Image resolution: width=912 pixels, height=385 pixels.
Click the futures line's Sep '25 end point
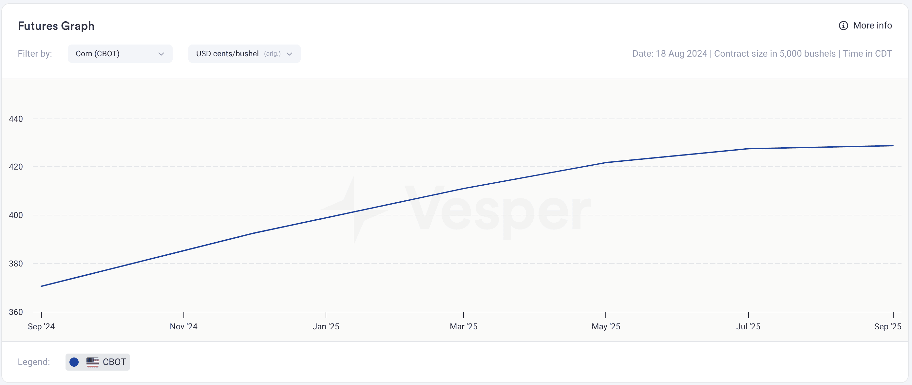tap(893, 145)
